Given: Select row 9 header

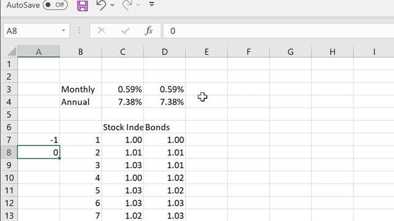Looking at the screenshot, I should 9,165.
